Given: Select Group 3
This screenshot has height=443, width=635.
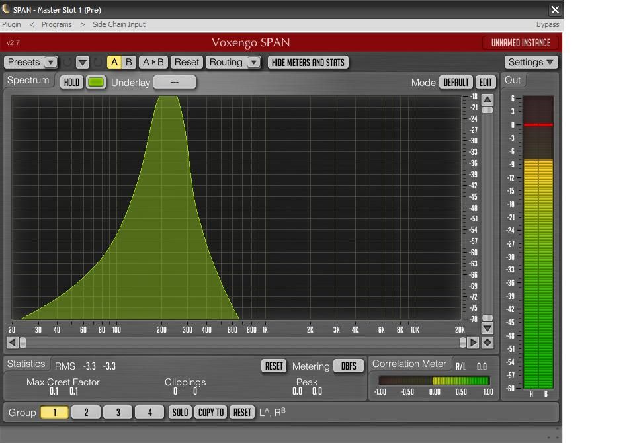Looking at the screenshot, I should (x=118, y=412).
